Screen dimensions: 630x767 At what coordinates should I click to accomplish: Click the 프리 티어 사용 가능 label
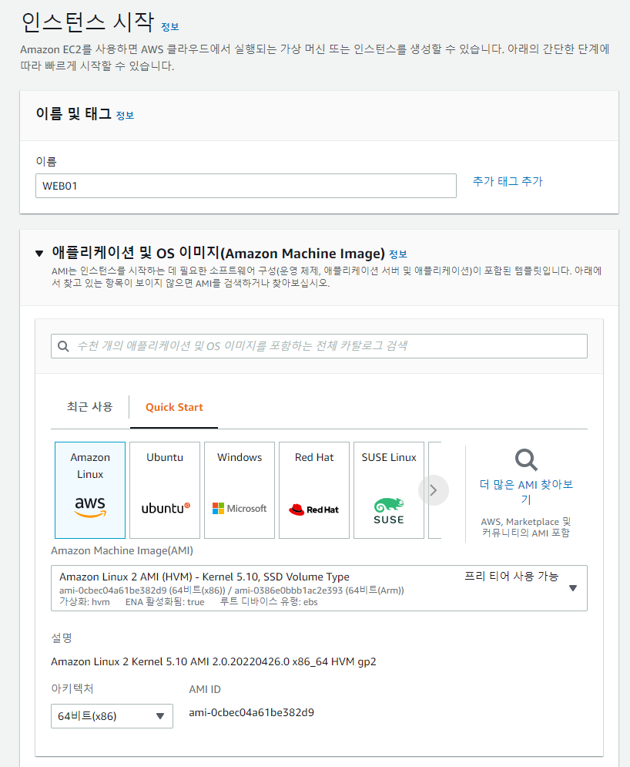(x=511, y=577)
